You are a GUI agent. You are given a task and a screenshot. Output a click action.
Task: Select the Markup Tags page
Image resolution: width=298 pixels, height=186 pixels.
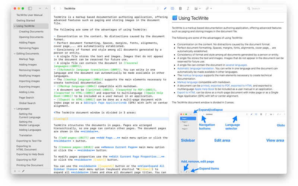click(x=26, y=59)
